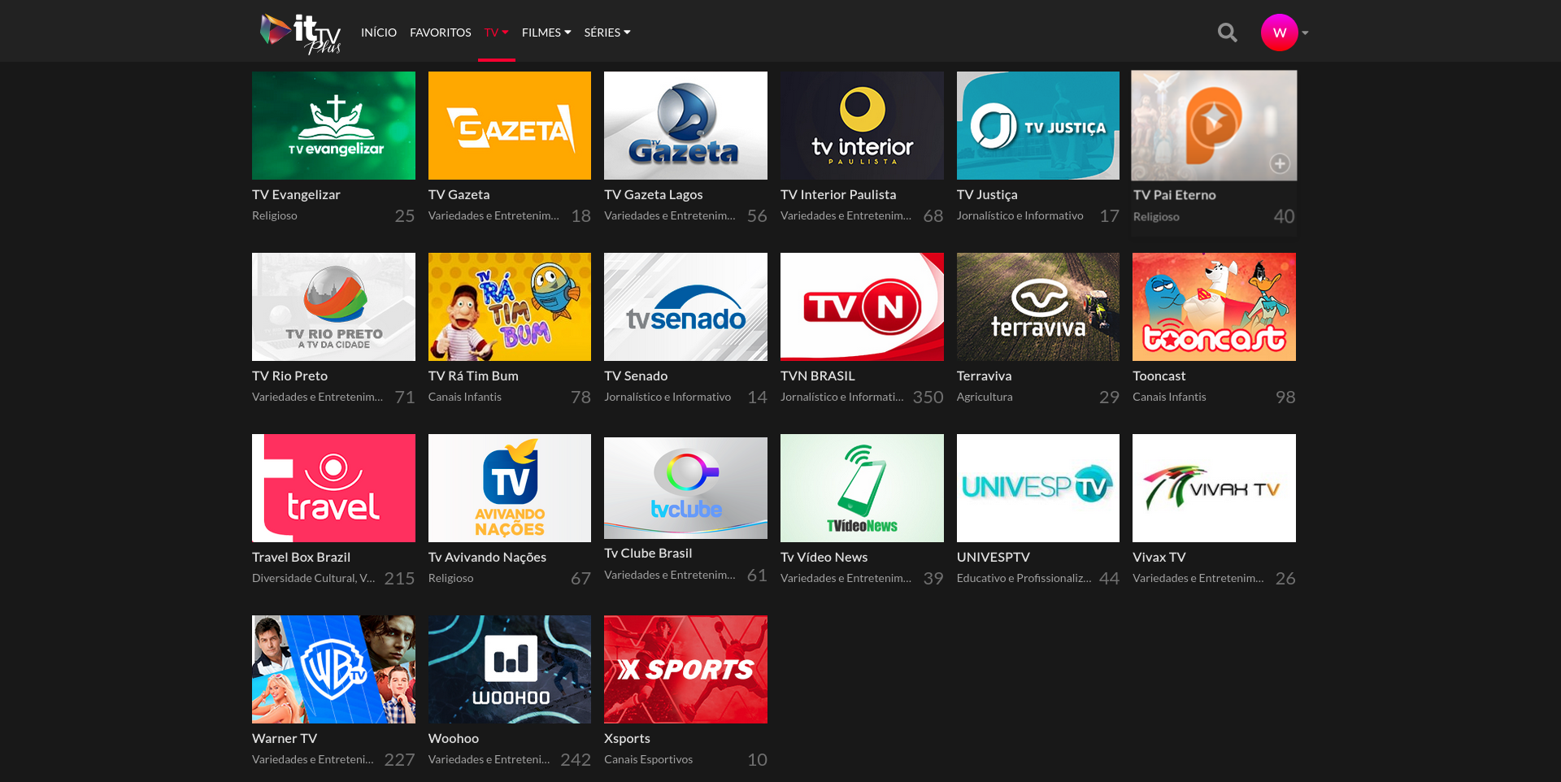Open Woohoo channel thumbnail

click(510, 669)
